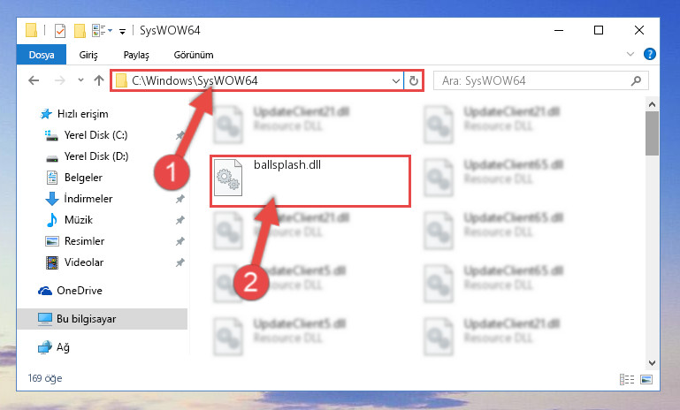Switch to the Görünüm ribbon tab
The height and width of the screenshot is (410, 680).
click(x=194, y=55)
